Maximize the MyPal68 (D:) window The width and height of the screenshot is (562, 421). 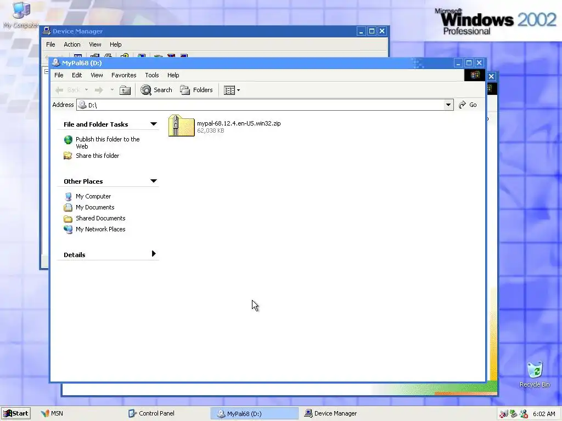click(x=469, y=63)
